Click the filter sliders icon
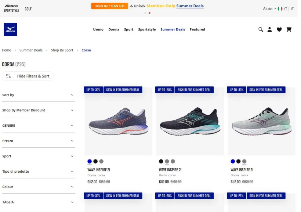 (x=8, y=76)
